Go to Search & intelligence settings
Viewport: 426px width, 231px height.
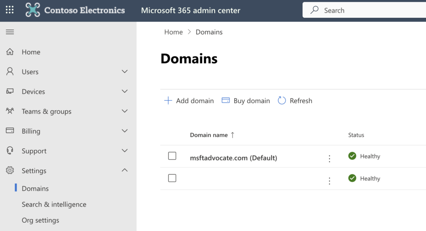click(x=54, y=204)
